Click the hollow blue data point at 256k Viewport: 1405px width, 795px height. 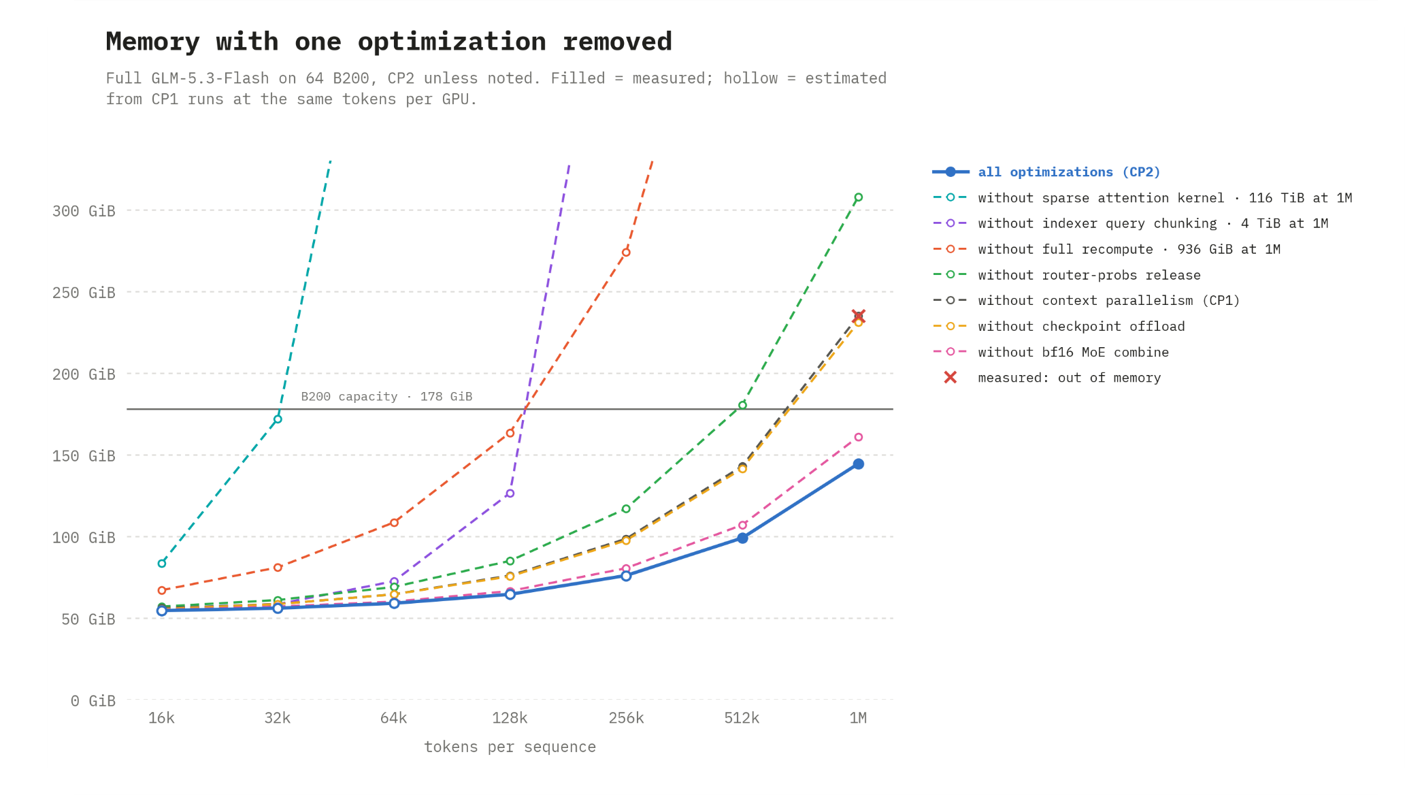(626, 576)
